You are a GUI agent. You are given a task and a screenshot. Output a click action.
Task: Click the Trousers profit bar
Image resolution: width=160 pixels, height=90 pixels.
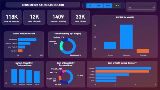click(x=106, y=78)
